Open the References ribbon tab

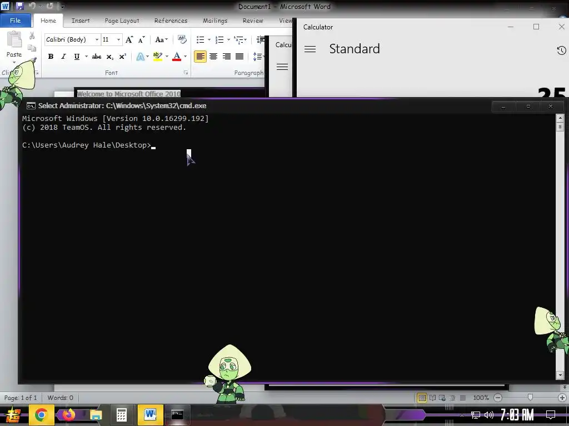[x=171, y=21]
